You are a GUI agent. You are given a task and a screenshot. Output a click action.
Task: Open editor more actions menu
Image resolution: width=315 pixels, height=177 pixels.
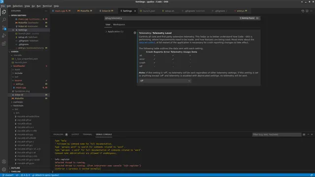(311, 11)
